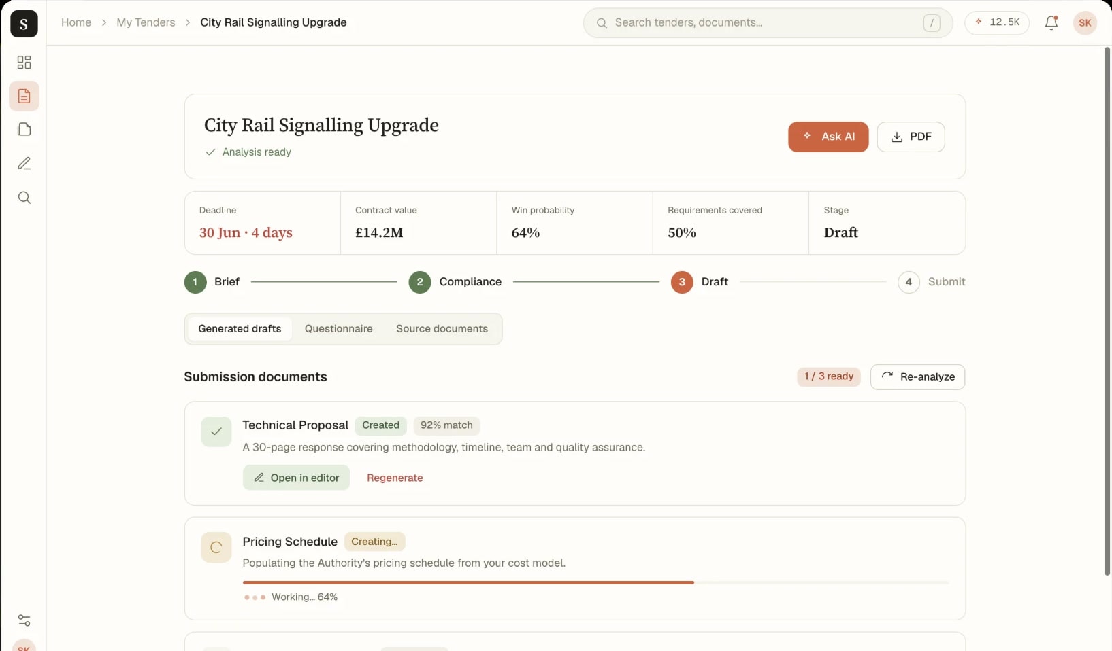The width and height of the screenshot is (1112, 651).
Task: Click the sidebar search magnifier icon
Action: 24,198
